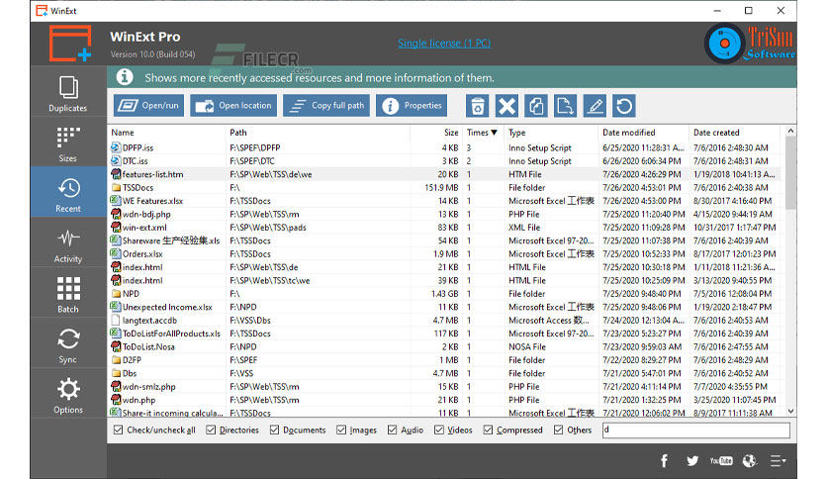The image size is (827, 479).
Task: Sort by the Date created column header
Action: click(x=735, y=133)
